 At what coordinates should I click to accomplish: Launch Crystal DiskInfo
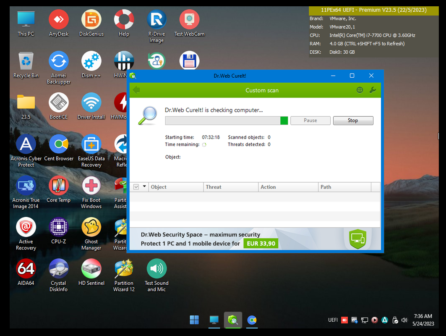tap(59, 276)
